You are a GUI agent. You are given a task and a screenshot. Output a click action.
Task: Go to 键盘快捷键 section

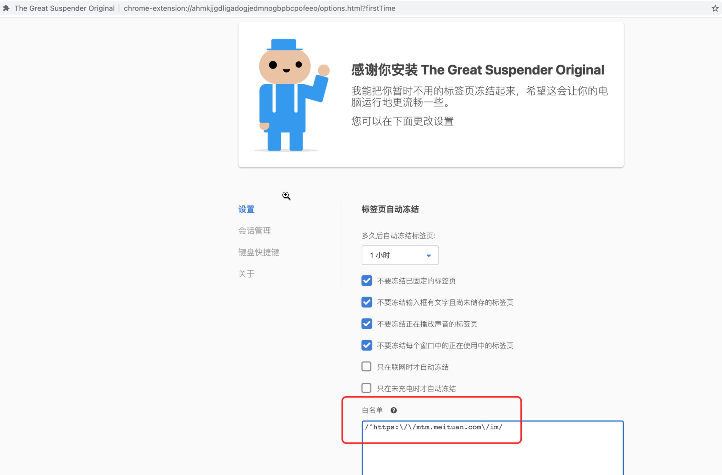pos(258,252)
